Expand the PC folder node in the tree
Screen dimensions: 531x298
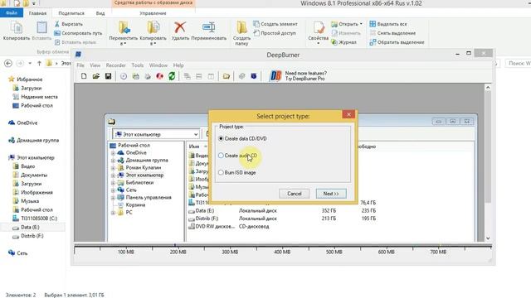point(113,213)
